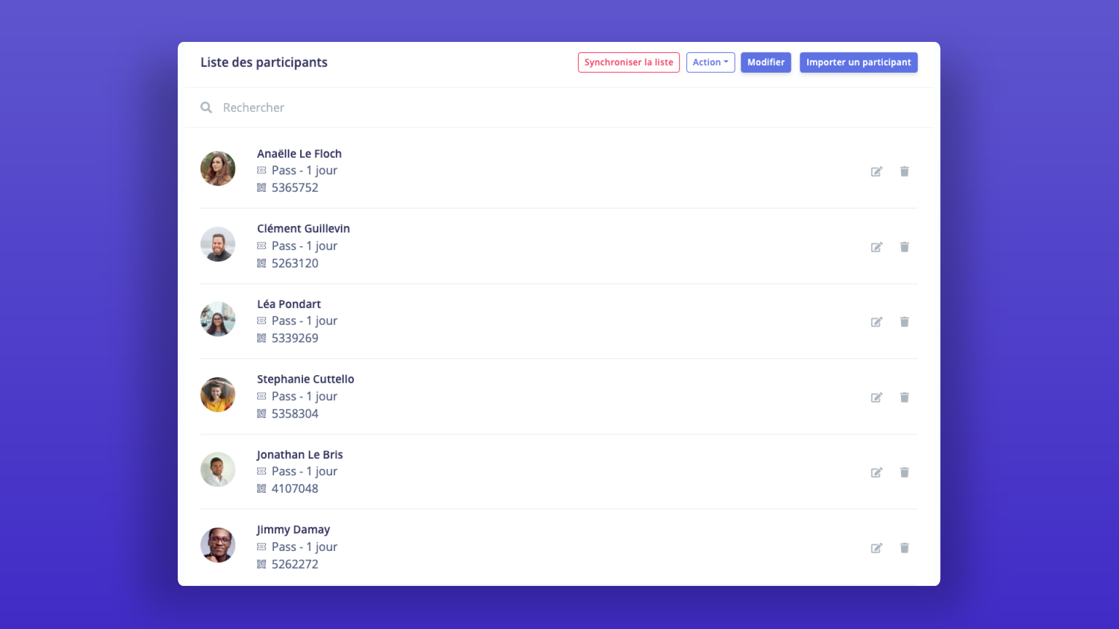Image resolution: width=1119 pixels, height=629 pixels.
Task: Click the edit icon for Anaëlle Le Floch
Action: [876, 171]
